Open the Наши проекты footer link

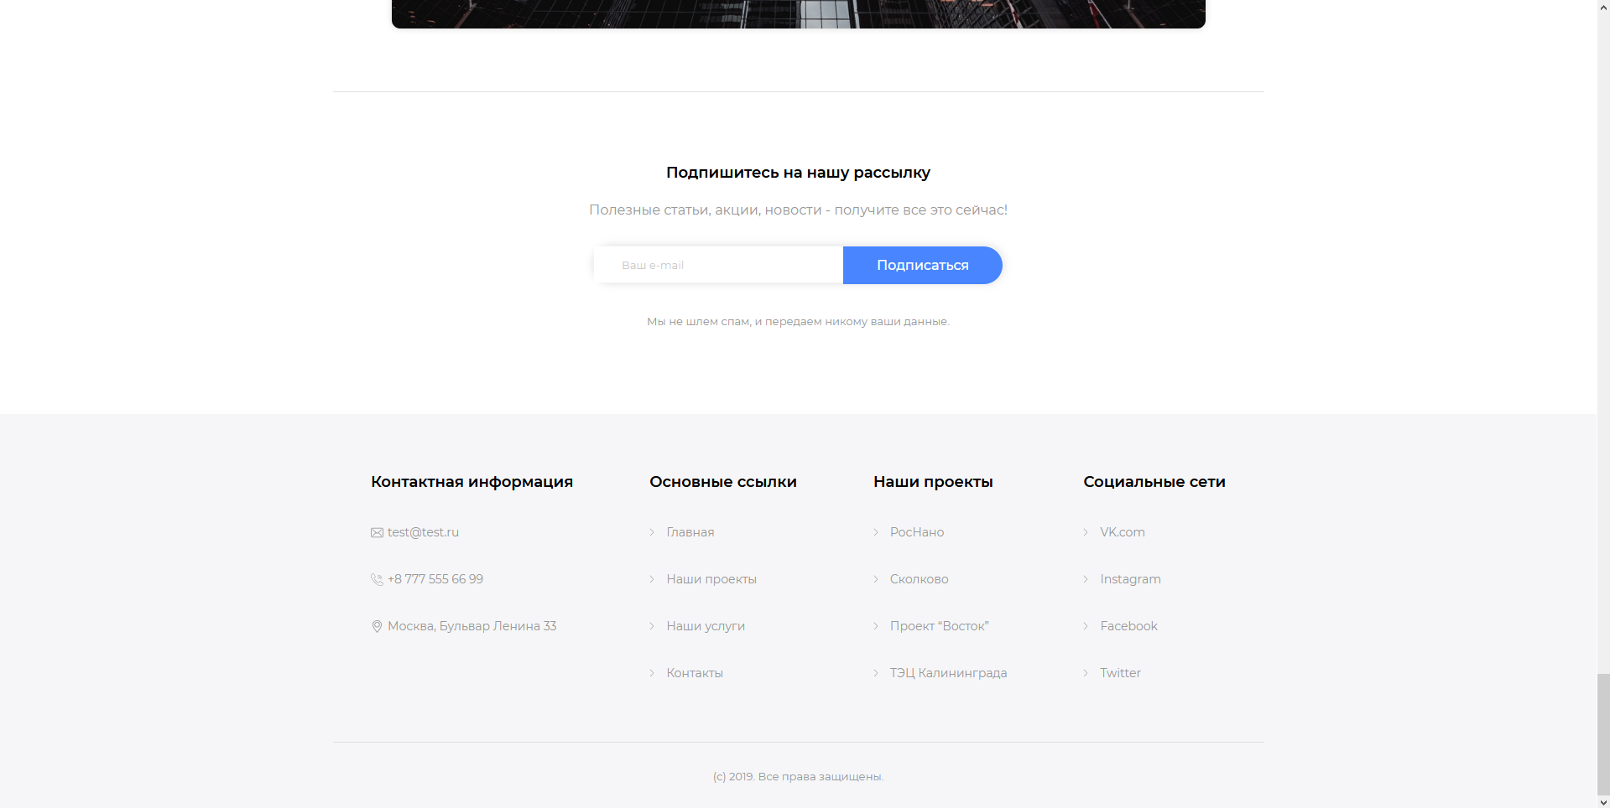[x=711, y=579]
